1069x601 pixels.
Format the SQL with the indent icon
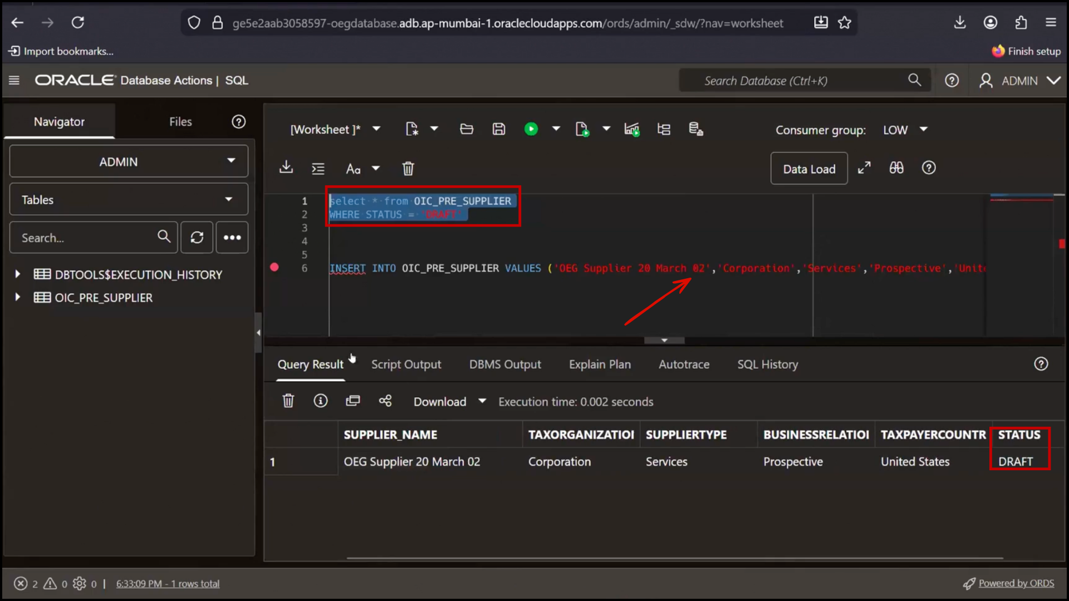click(x=318, y=169)
